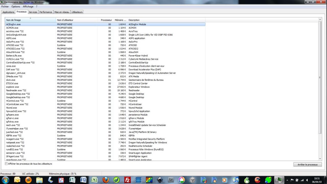Select the rundll32.exe *32 process
327x184 pixels.
(105, 149)
